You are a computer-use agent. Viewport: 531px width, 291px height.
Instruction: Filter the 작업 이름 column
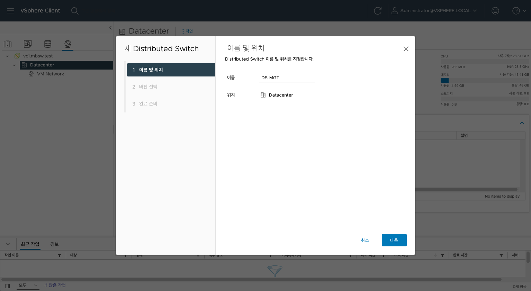coord(60,255)
